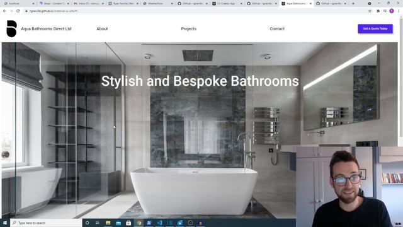Switch to the Gmail Inbox tab
403x227 pixels.
[x=89, y=4]
